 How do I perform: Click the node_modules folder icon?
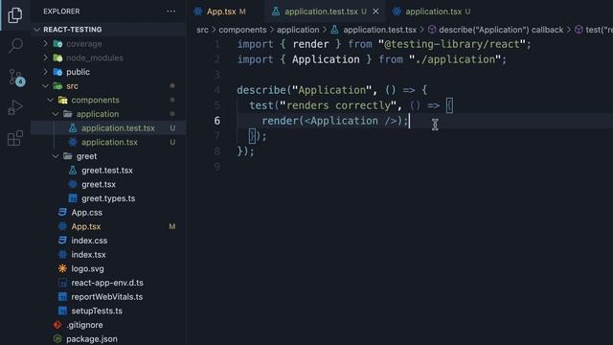pyautogui.click(x=57, y=57)
